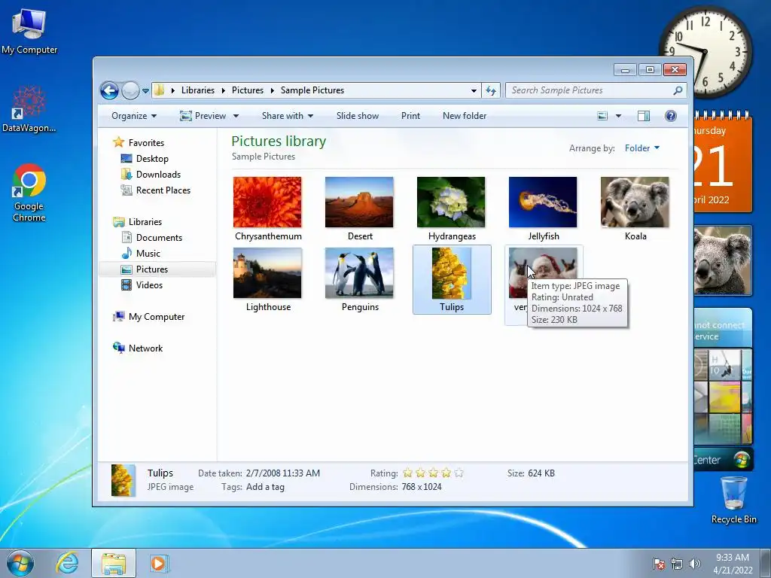Go back with the blue Back arrow
This screenshot has width=771, height=578.
pyautogui.click(x=109, y=90)
